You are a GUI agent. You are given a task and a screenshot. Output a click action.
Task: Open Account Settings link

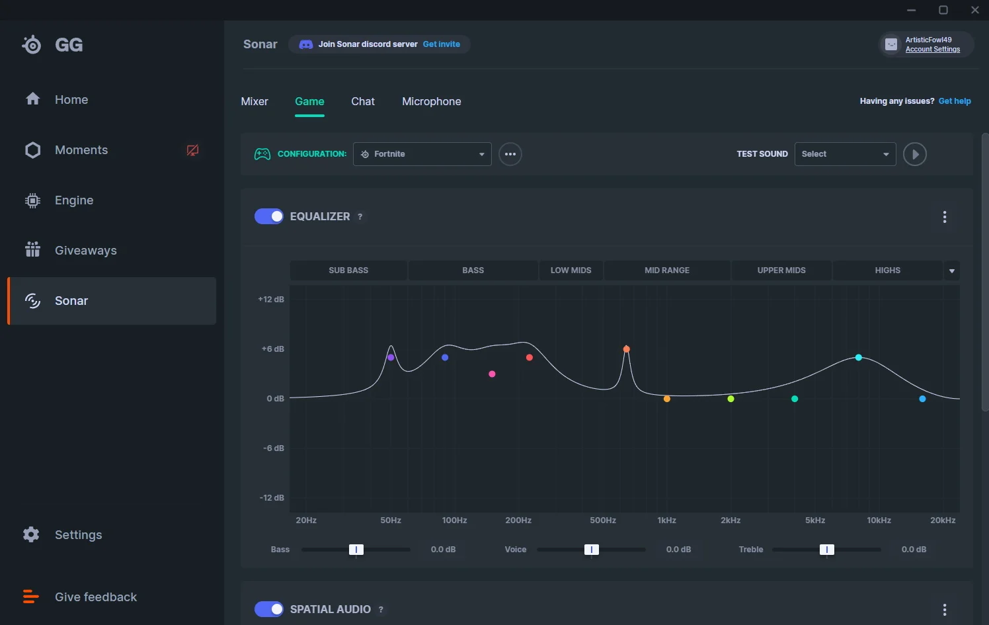point(933,50)
